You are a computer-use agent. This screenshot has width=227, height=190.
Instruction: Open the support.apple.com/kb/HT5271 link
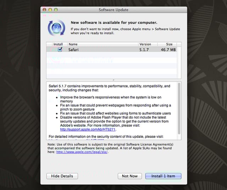(x=88, y=130)
